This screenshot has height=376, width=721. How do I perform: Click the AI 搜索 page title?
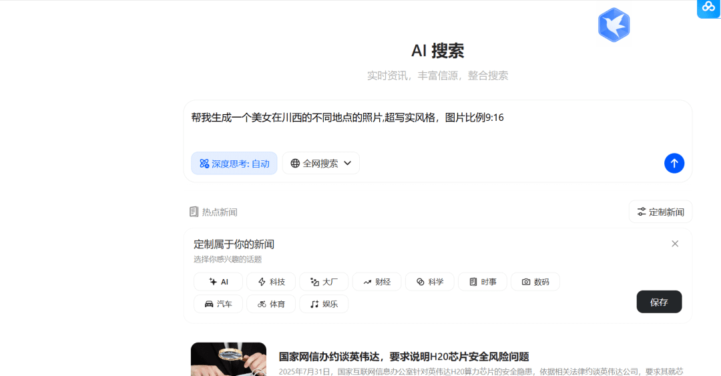pyautogui.click(x=438, y=51)
